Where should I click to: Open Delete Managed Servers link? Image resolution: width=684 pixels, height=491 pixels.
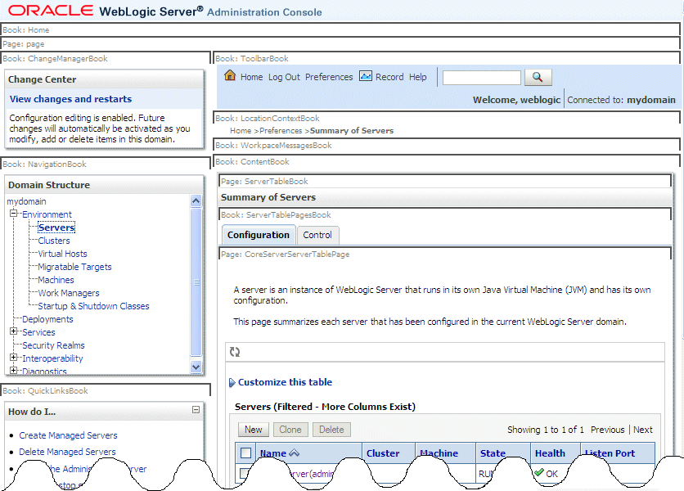click(x=67, y=452)
